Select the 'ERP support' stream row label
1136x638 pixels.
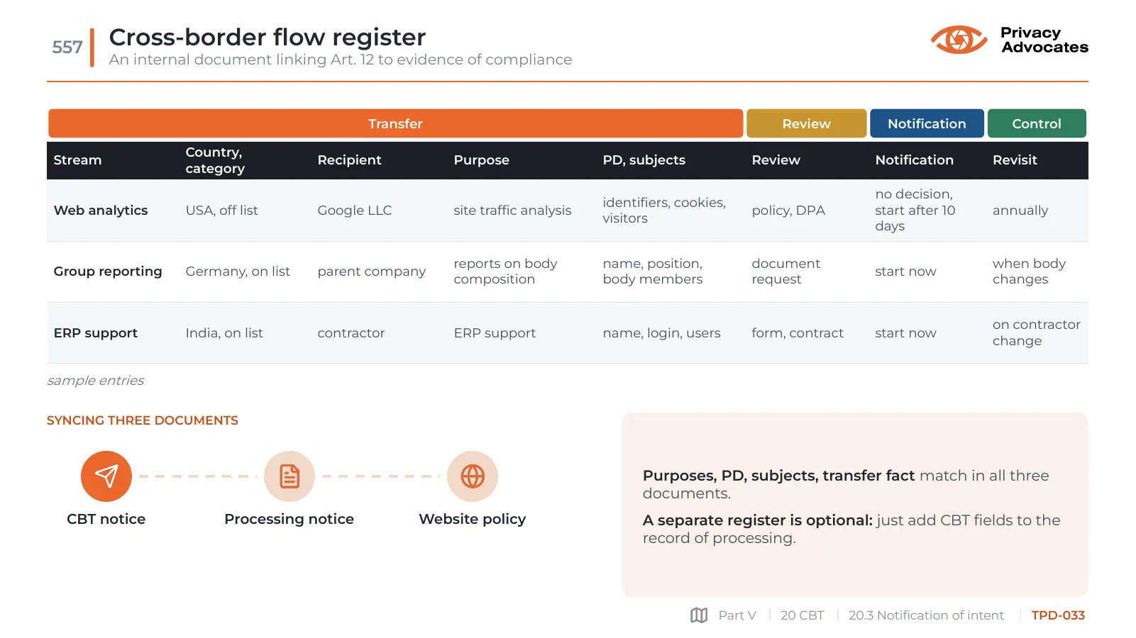(x=96, y=333)
